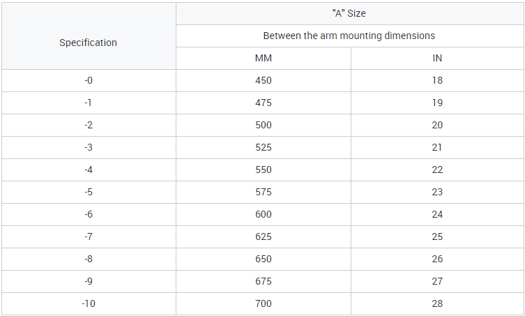Click "Between the arm mounting dimensions" header
This screenshot has height=316, width=525.
pos(349,36)
